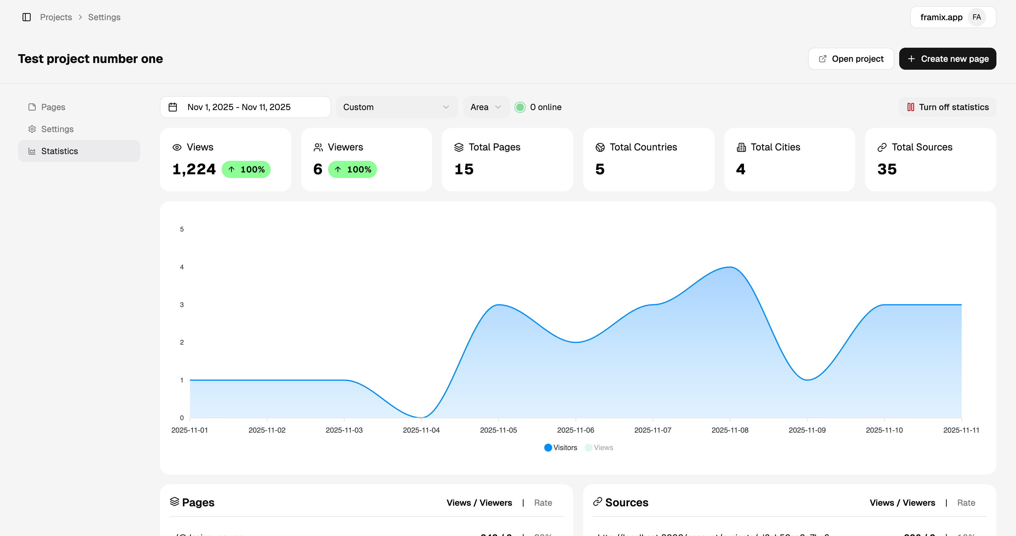Screen dimensions: 1016x536
Task: Click the Total Cities building icon
Action: coord(741,147)
